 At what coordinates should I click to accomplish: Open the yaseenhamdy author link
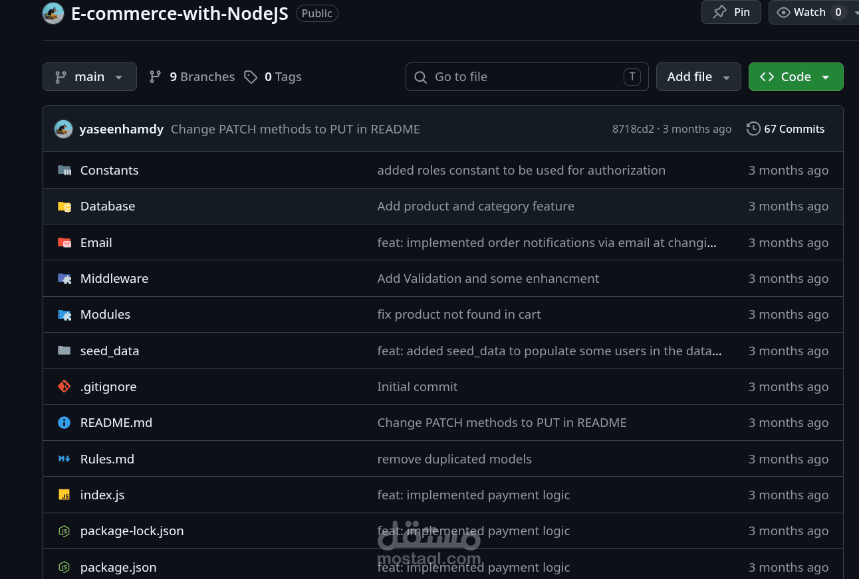(121, 129)
